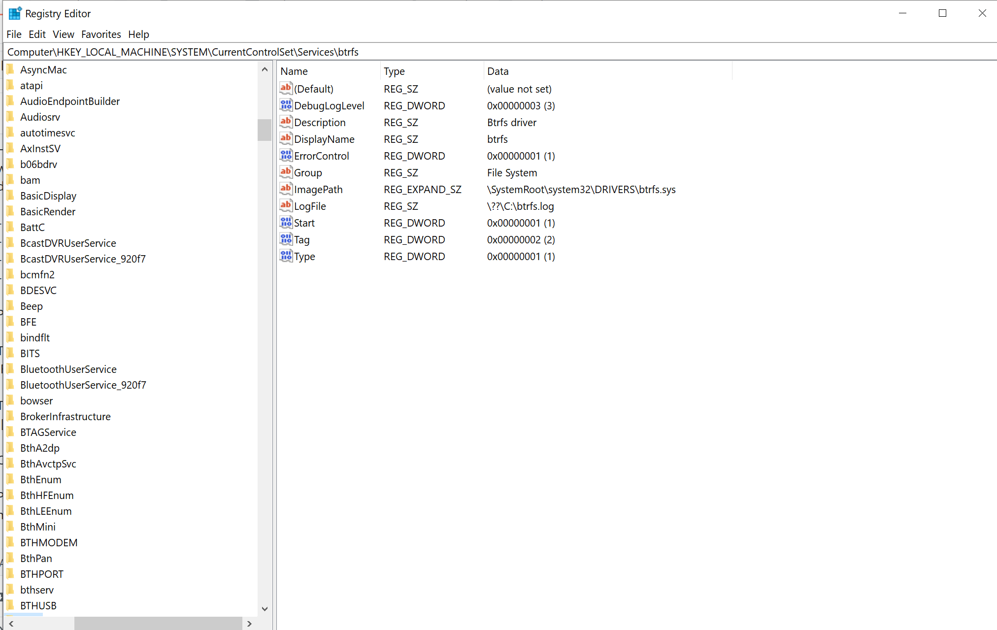The height and width of the screenshot is (630, 997).
Task: Click the Registry Editor icon in title bar
Action: [x=14, y=13]
